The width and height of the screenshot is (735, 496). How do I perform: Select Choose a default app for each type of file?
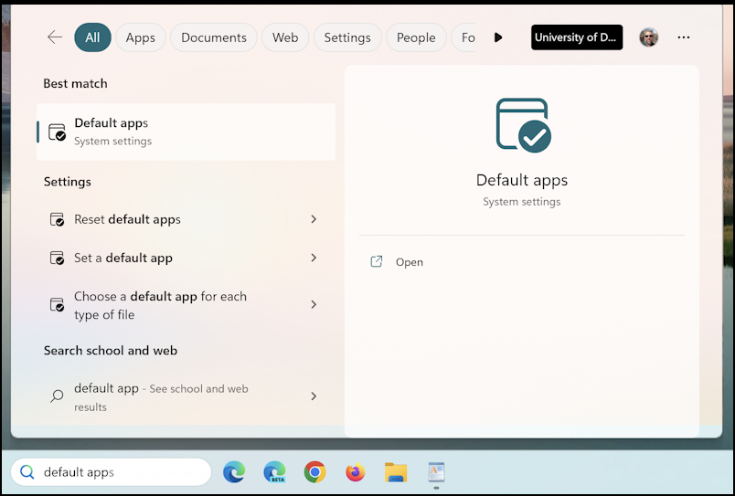(x=186, y=305)
